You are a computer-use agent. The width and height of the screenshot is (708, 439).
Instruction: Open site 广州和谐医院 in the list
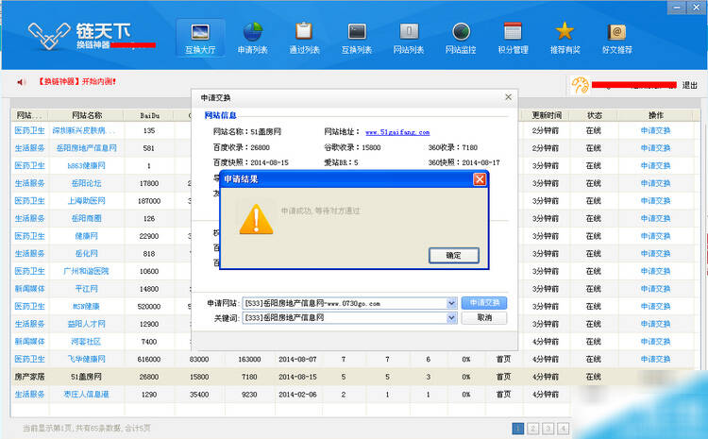click(x=86, y=271)
